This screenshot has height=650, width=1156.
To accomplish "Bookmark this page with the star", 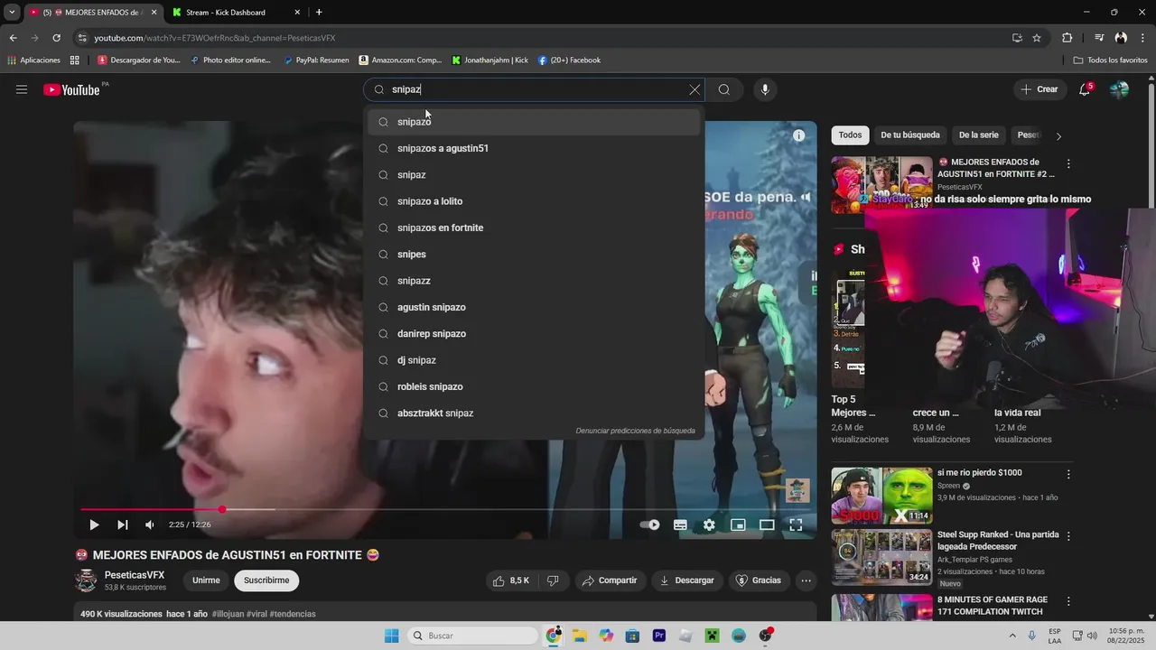I will tap(1037, 38).
